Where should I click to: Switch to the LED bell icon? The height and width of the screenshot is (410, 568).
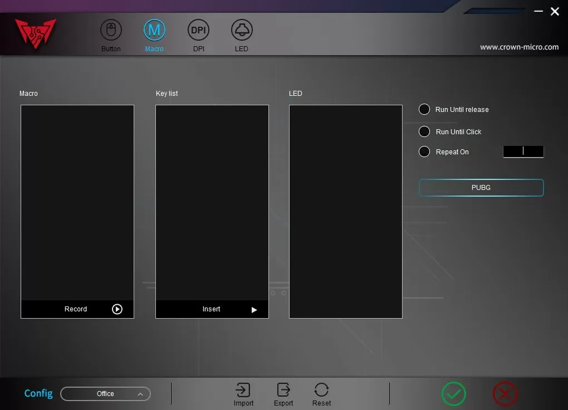pos(242,30)
